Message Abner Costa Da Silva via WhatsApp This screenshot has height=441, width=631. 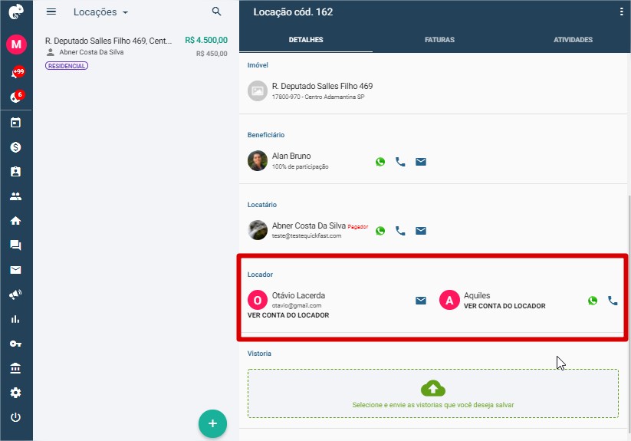pos(380,231)
